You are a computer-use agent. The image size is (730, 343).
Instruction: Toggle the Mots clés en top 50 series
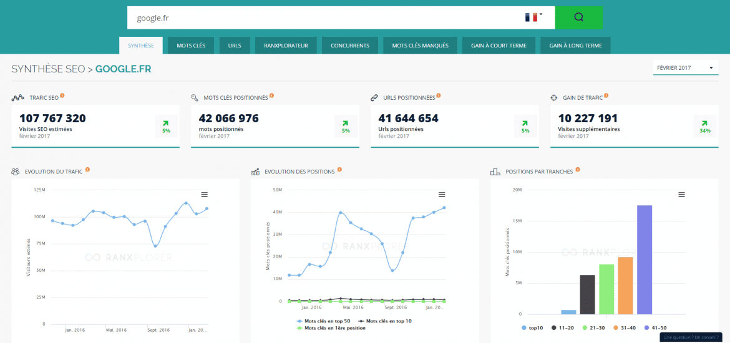[324, 321]
